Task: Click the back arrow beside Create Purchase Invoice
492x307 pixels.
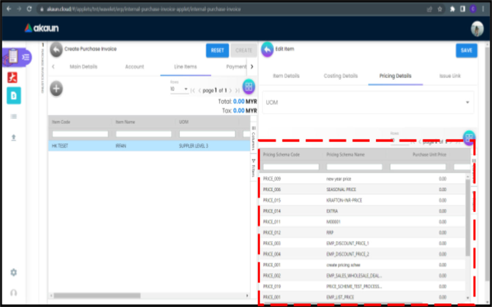Action: point(56,50)
